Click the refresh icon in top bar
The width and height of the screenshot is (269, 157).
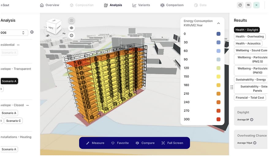click(x=240, y=5)
